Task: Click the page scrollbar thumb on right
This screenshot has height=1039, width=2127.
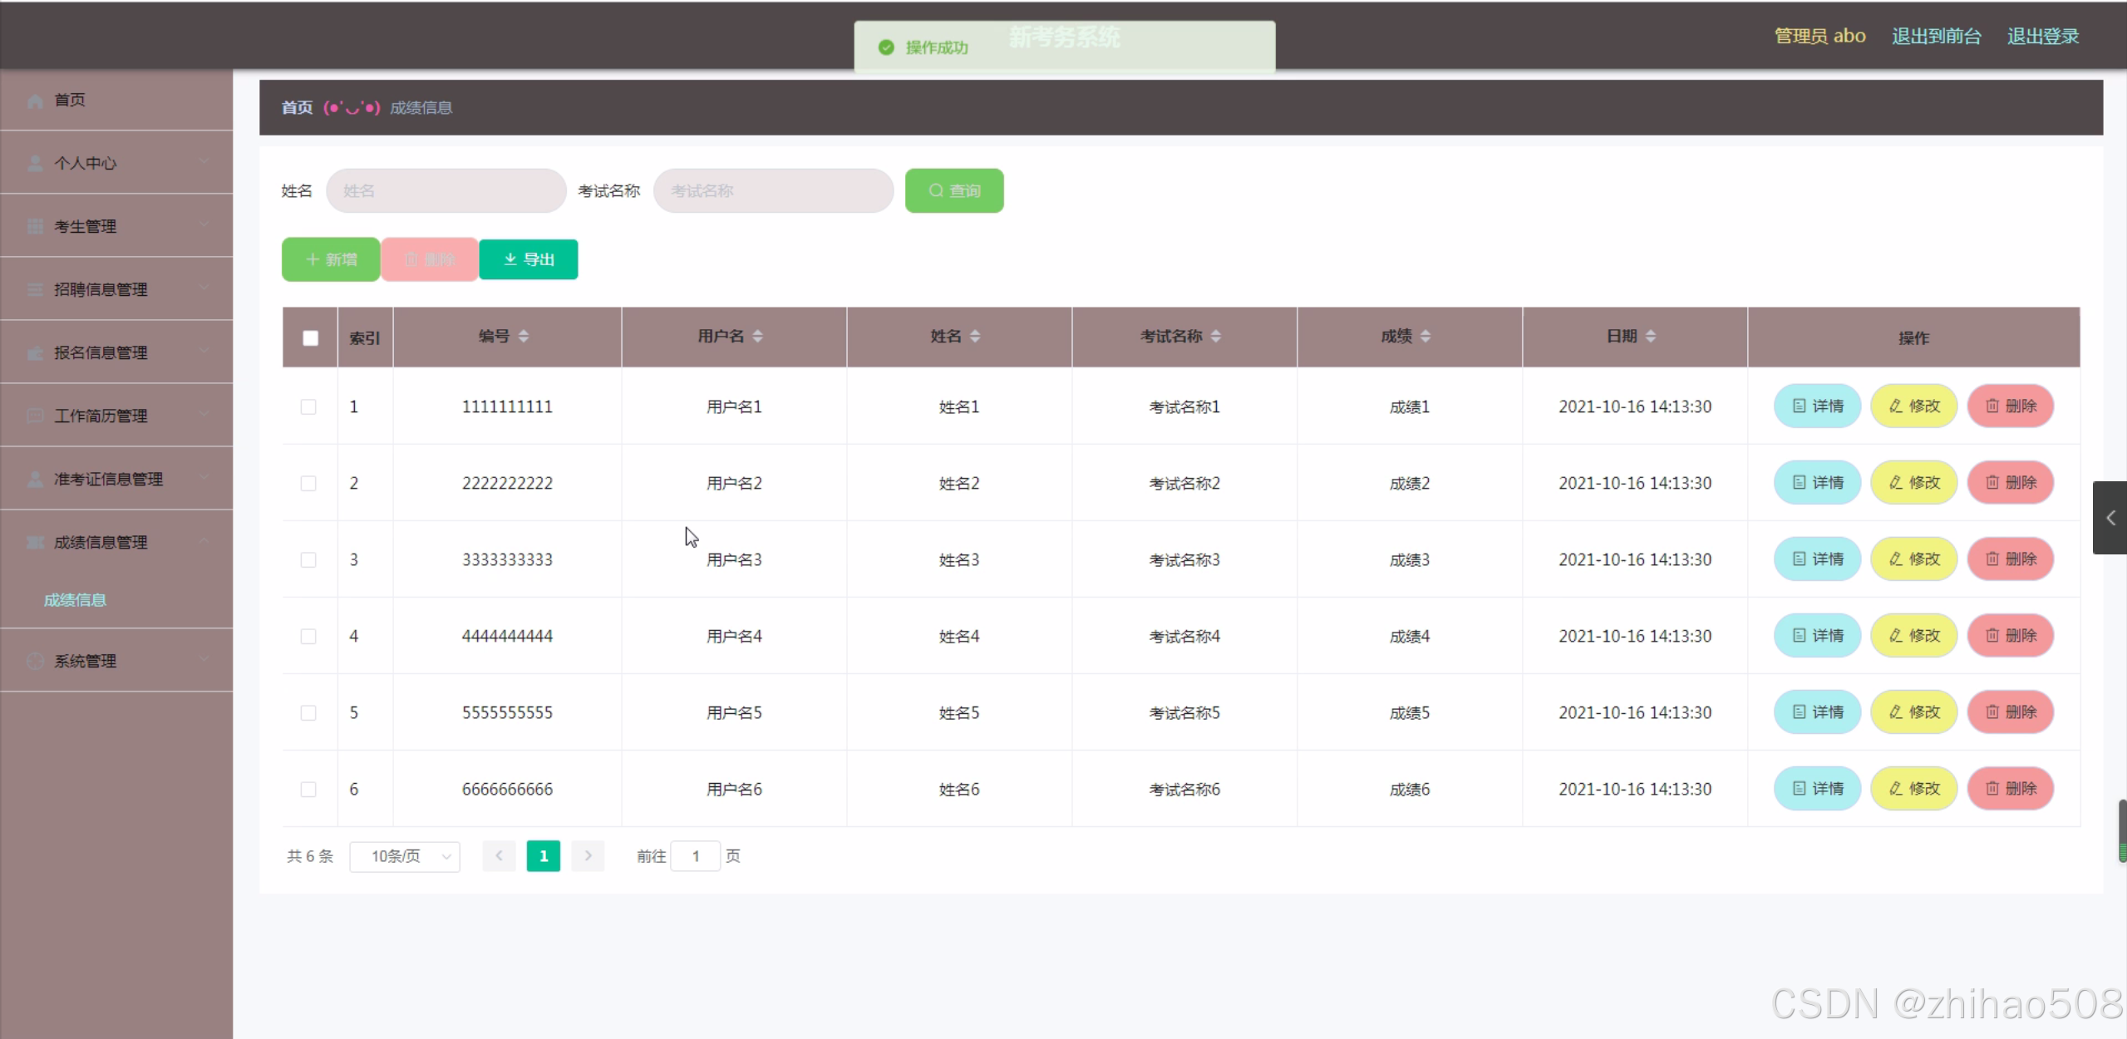Action: 2121,830
